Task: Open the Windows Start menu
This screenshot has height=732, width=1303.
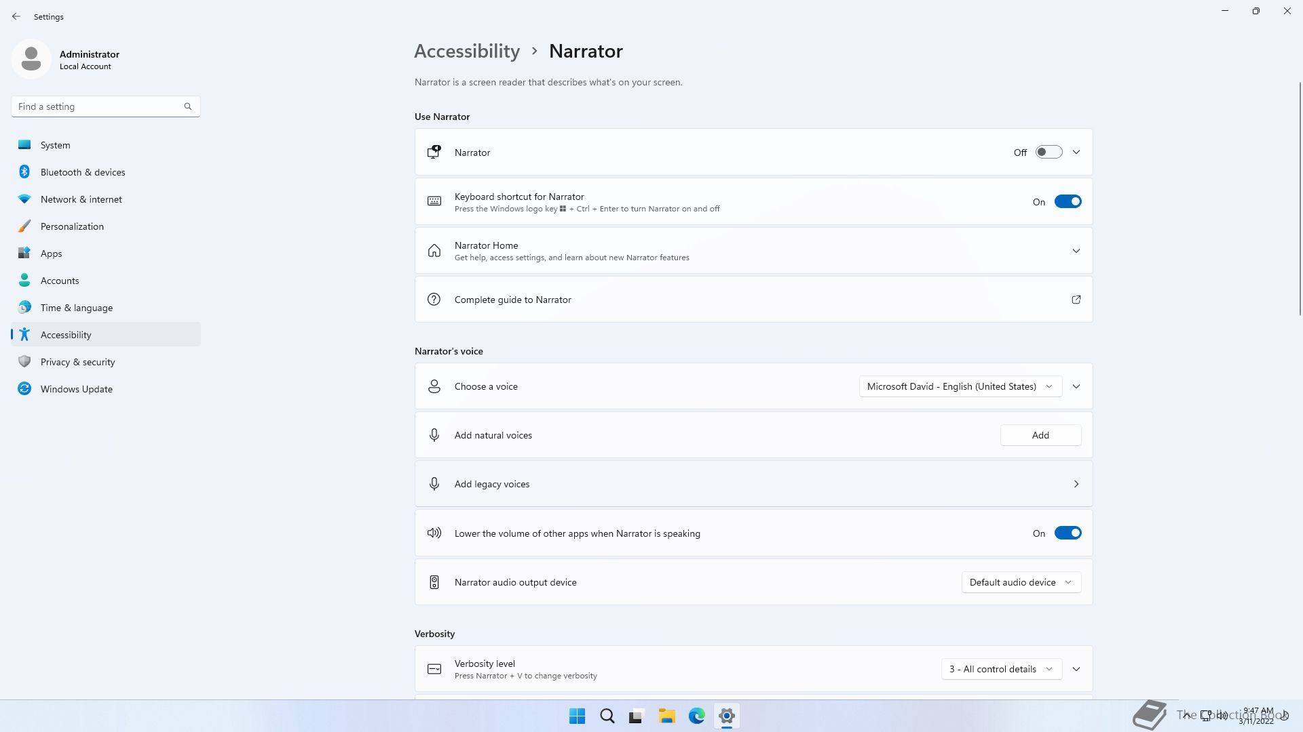Action: click(x=578, y=716)
